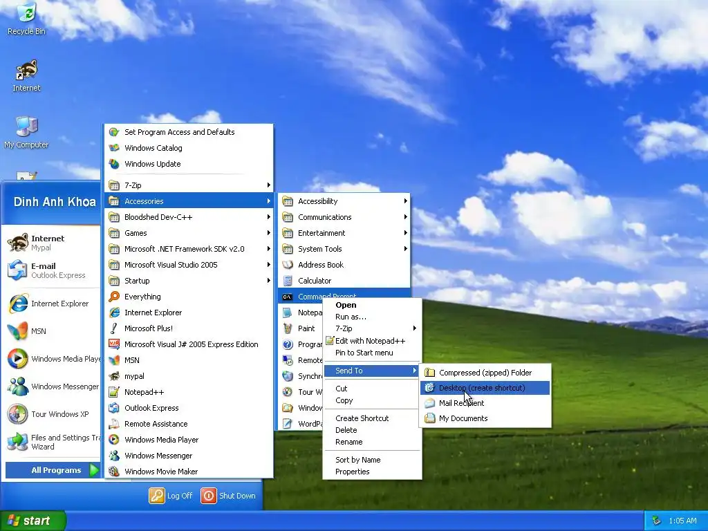This screenshot has height=531, width=708.
Task: Click Files and Settings Transfer Wizard icon
Action: coord(17,442)
